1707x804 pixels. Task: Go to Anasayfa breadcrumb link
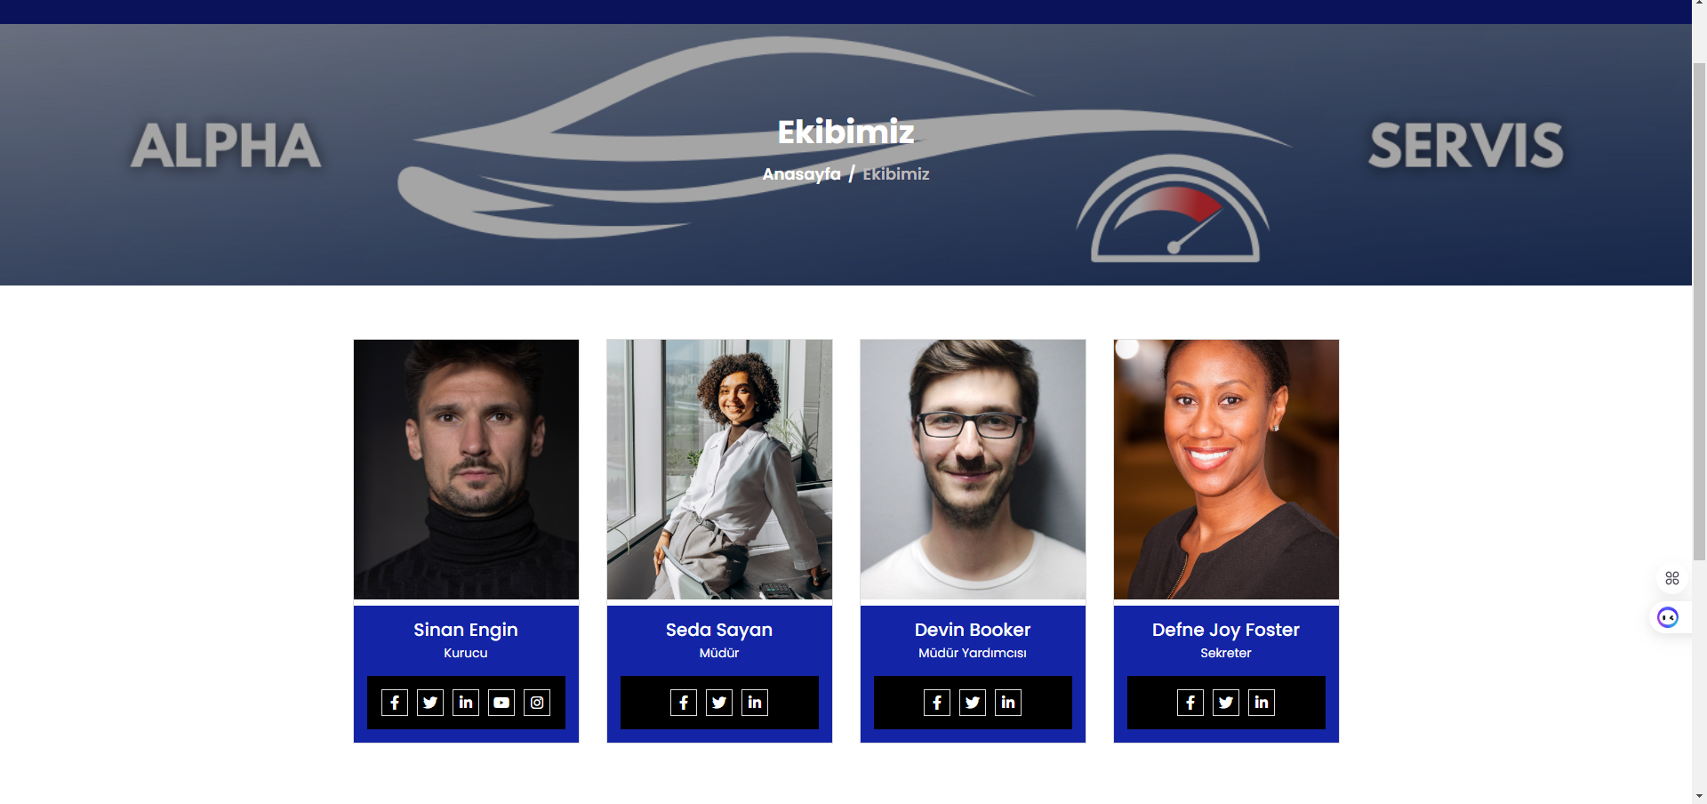click(801, 174)
